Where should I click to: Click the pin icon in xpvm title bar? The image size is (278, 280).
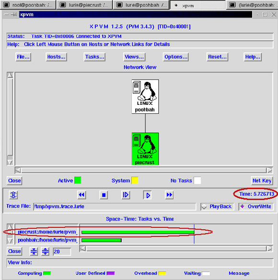pos(14,14)
